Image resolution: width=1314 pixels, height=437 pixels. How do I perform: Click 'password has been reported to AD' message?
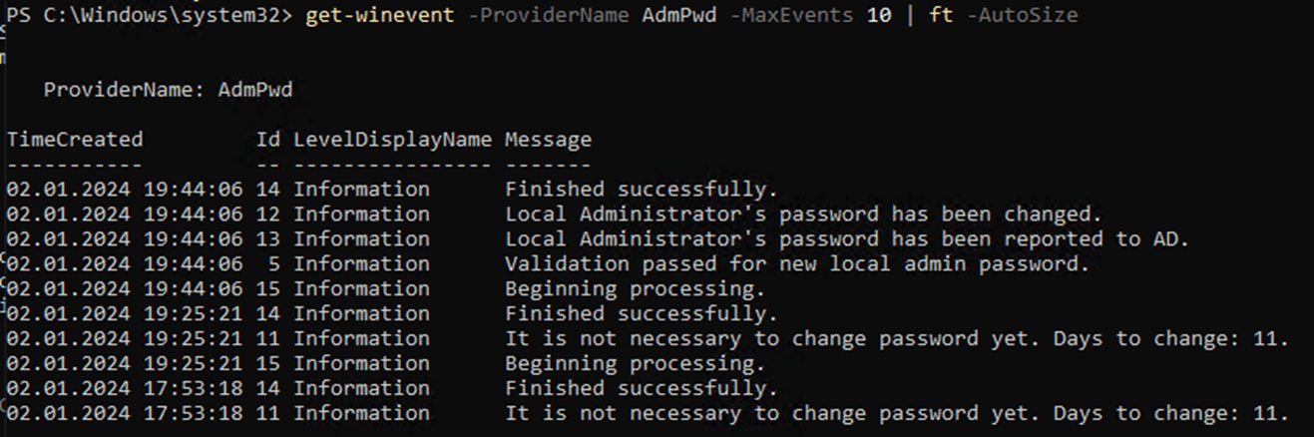point(847,239)
